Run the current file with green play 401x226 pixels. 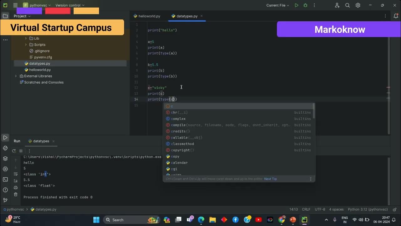(296, 5)
